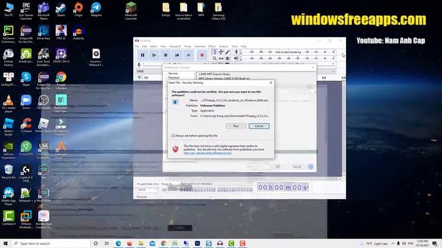Open Emojis folder on desktop
The image size is (442, 248).
pos(166,9)
